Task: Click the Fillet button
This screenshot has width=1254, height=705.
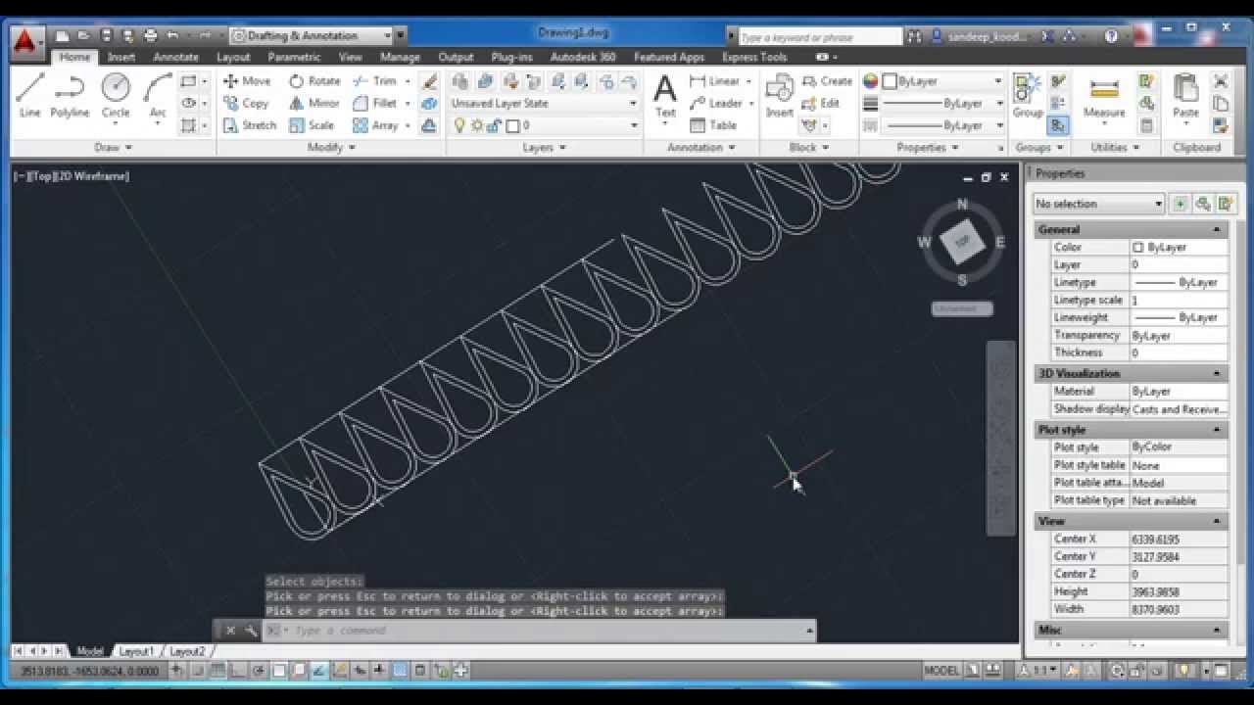Action: tap(375, 103)
